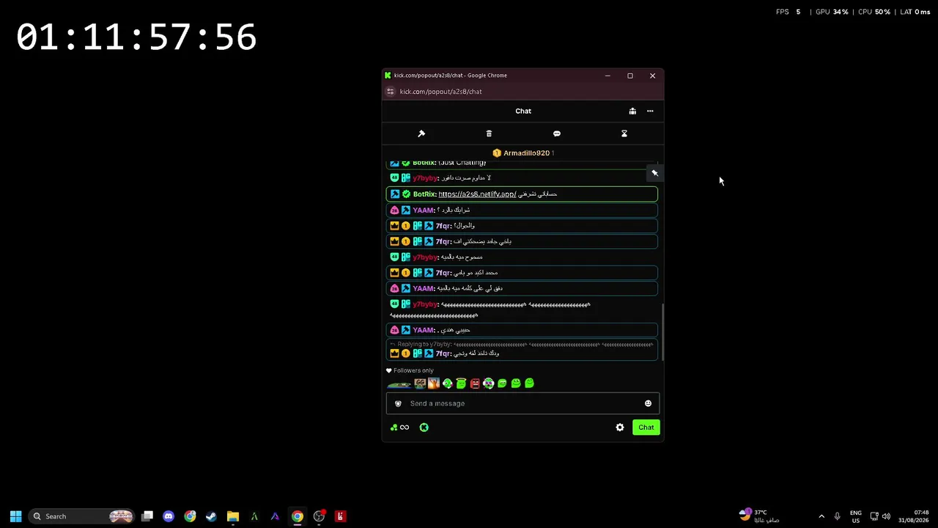Click the microphone icon in system tray
The image size is (938, 528).
click(x=838, y=516)
